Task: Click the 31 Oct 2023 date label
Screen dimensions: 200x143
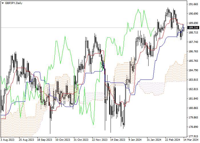Action: click(81, 140)
